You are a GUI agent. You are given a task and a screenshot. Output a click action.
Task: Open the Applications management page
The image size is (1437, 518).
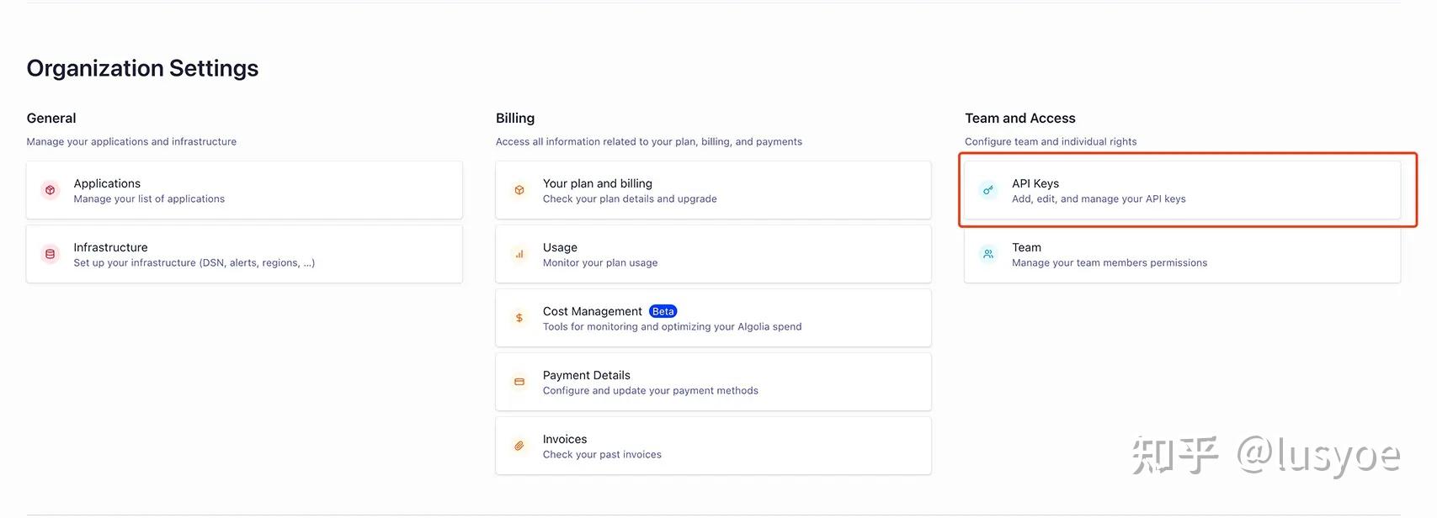(x=244, y=189)
